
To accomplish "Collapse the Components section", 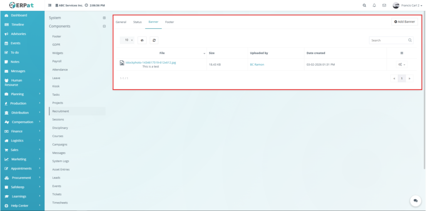I will pyautogui.click(x=104, y=26).
